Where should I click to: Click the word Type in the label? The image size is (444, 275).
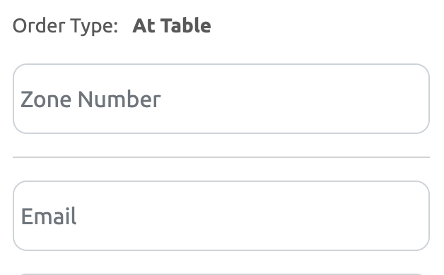94,27
